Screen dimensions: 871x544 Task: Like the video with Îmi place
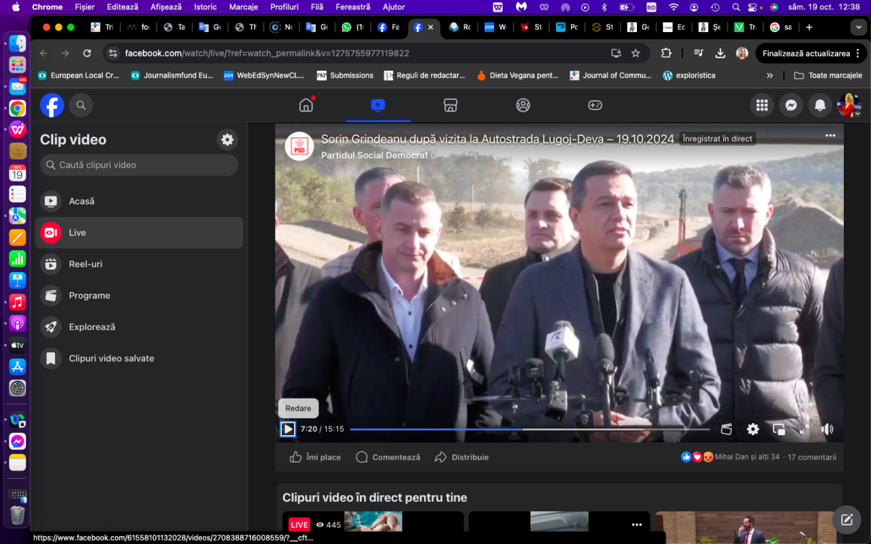pos(315,457)
